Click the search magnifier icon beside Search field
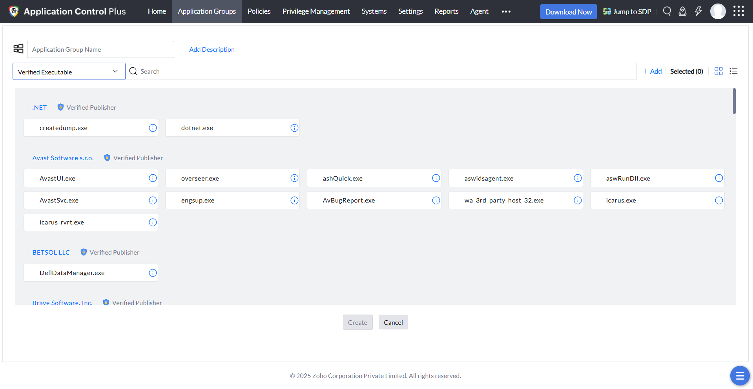This screenshot has height=389, width=753. (x=133, y=71)
